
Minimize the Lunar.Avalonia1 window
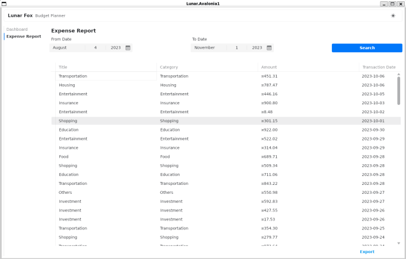pos(383,4)
